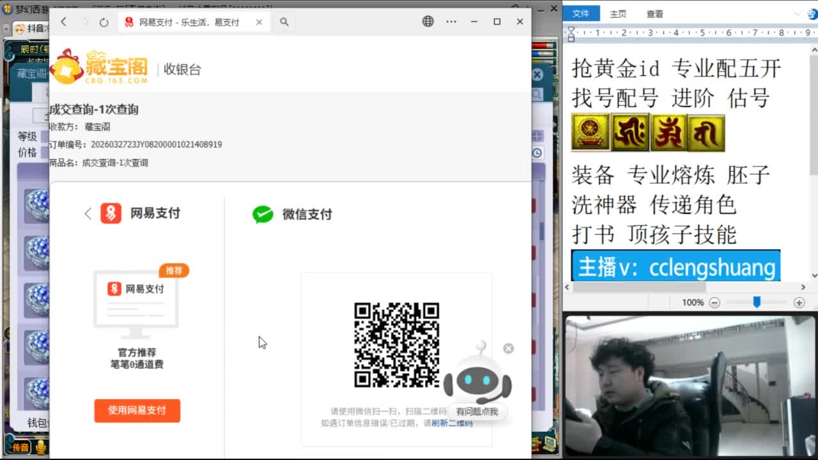Reload the NetEase payment page
Viewport: 818px width, 460px height.
104,22
